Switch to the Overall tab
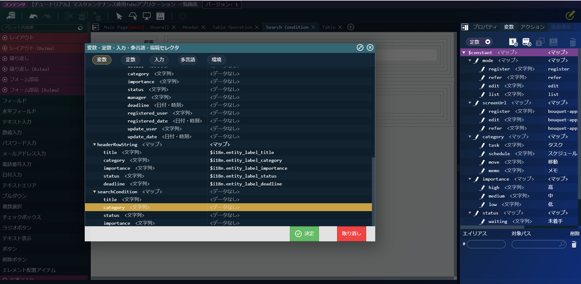Screen dimensions: 581x284 [160, 27]
